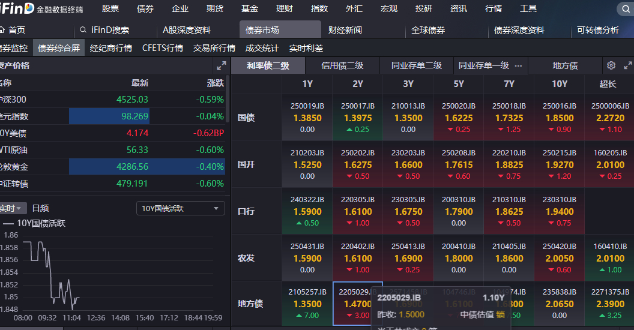This screenshot has width=634, height=330.
Task: Click the 沪深300 value 4525.03
Action: coord(132,100)
